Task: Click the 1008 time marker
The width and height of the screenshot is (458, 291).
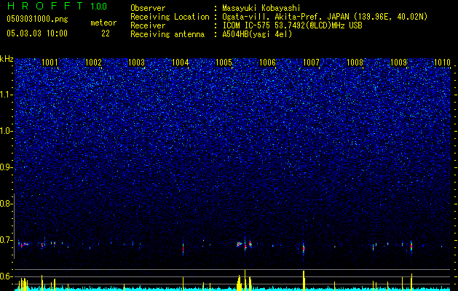Action: [355, 63]
